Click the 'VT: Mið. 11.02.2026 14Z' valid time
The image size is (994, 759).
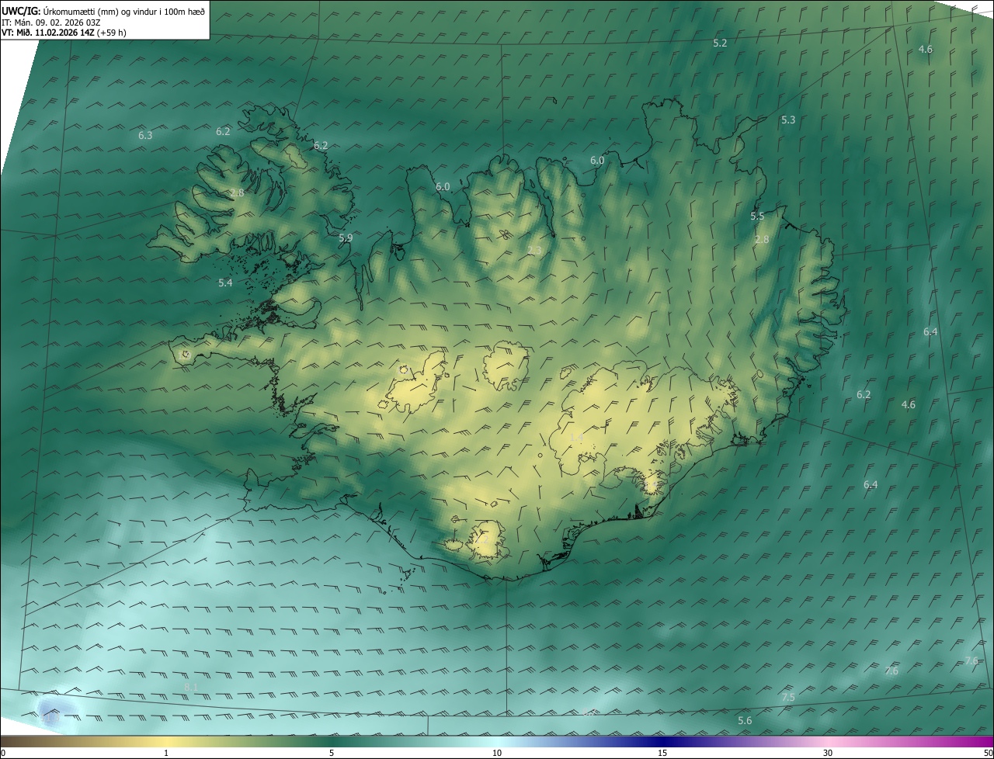[x=48, y=33]
